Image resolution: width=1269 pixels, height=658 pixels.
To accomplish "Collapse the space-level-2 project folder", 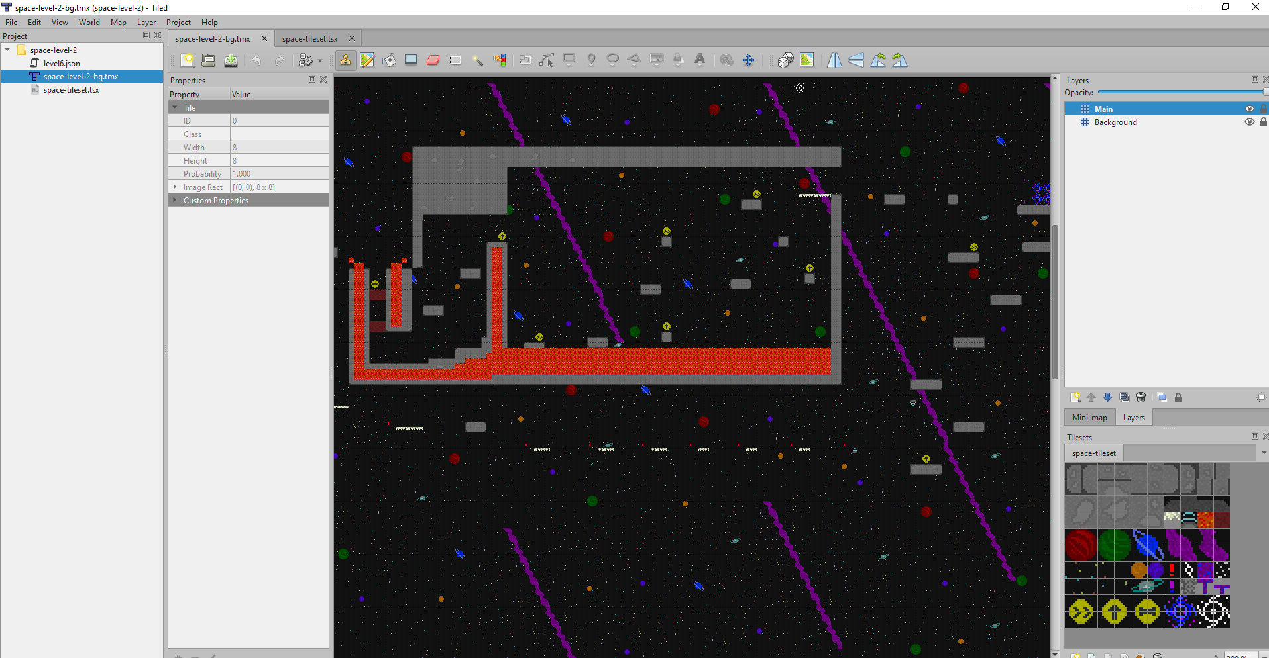I will [x=7, y=50].
